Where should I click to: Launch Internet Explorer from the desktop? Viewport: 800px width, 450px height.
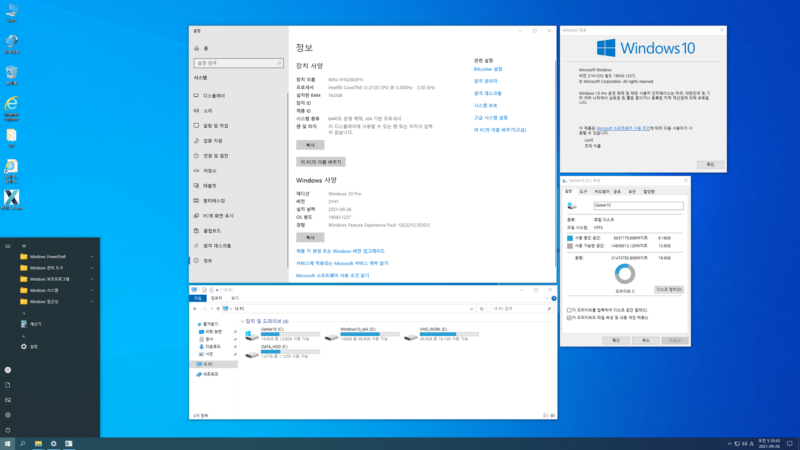(x=12, y=108)
